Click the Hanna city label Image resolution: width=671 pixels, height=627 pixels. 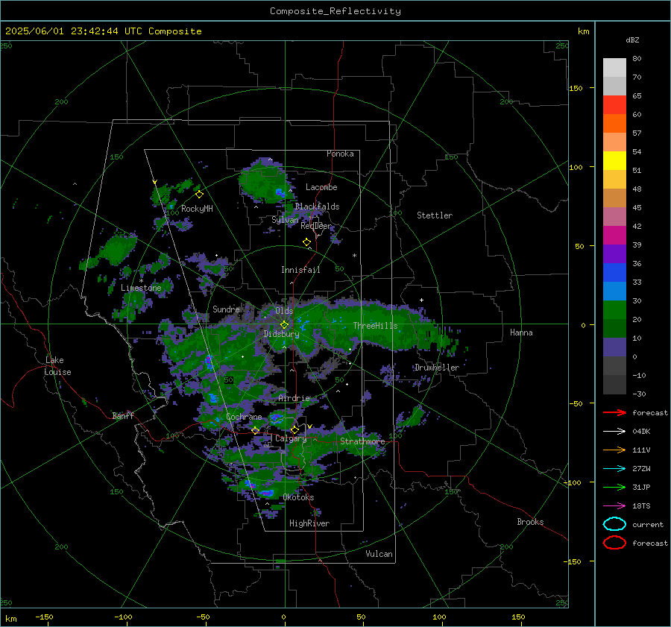coord(521,333)
